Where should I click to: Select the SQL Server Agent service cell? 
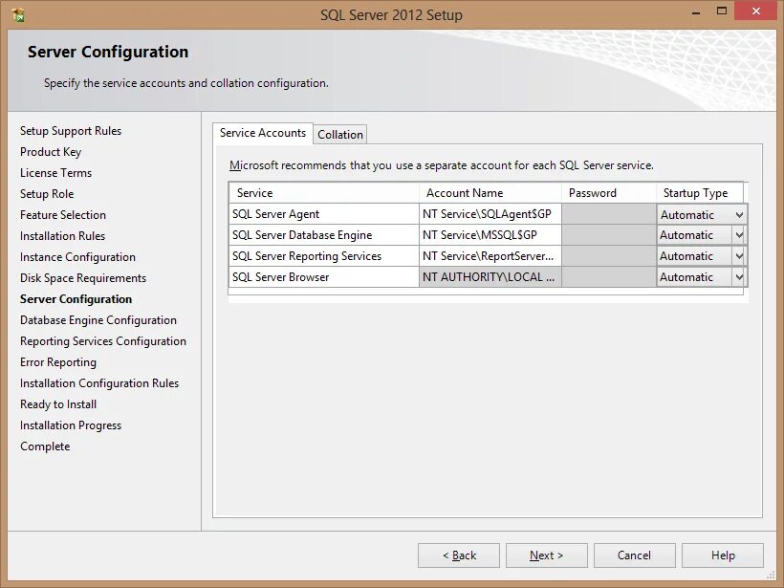coord(324,214)
